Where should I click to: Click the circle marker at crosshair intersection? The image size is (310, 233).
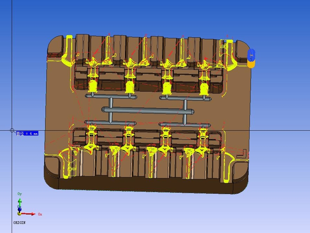point(12,130)
